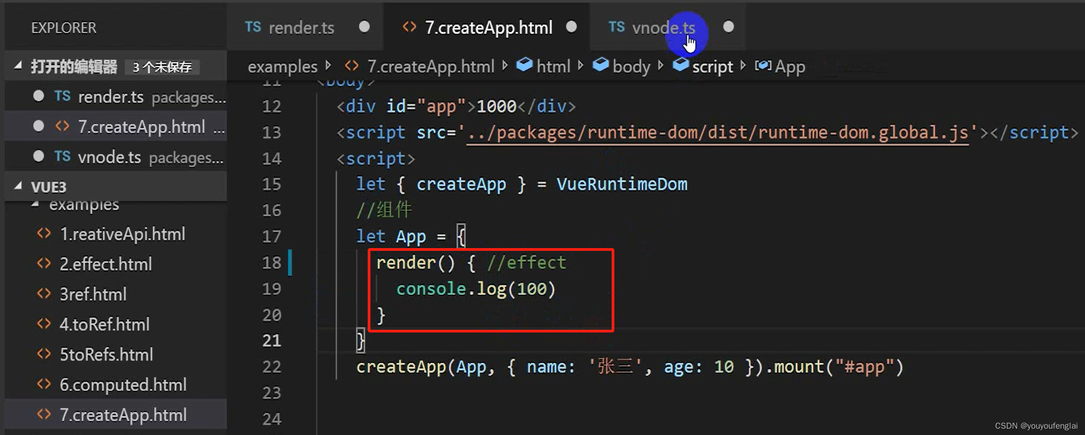The image size is (1085, 435).
Task: Click line number 22 in the gutter
Action: click(x=272, y=367)
